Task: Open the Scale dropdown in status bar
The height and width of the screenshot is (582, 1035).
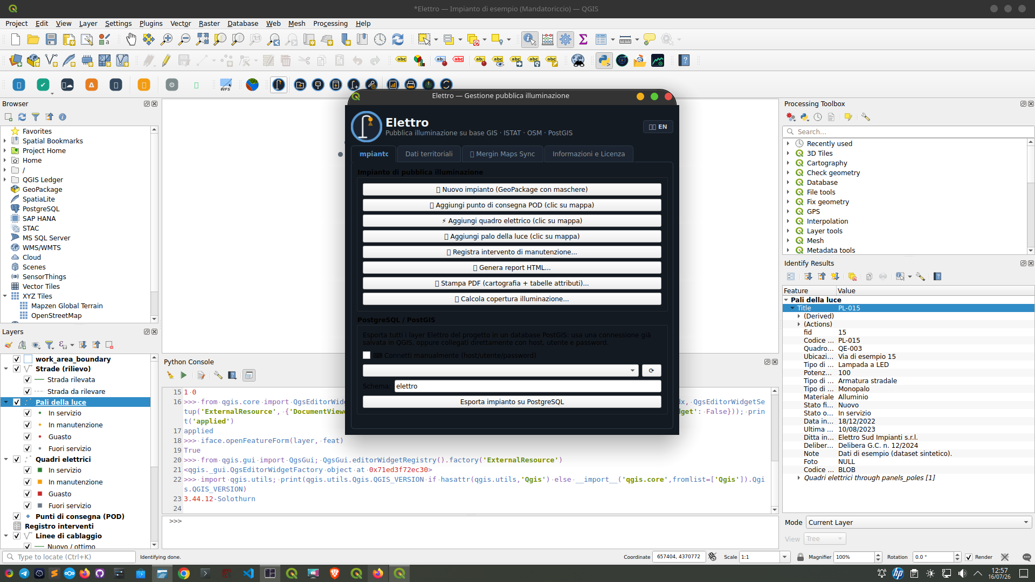Action: [x=785, y=557]
